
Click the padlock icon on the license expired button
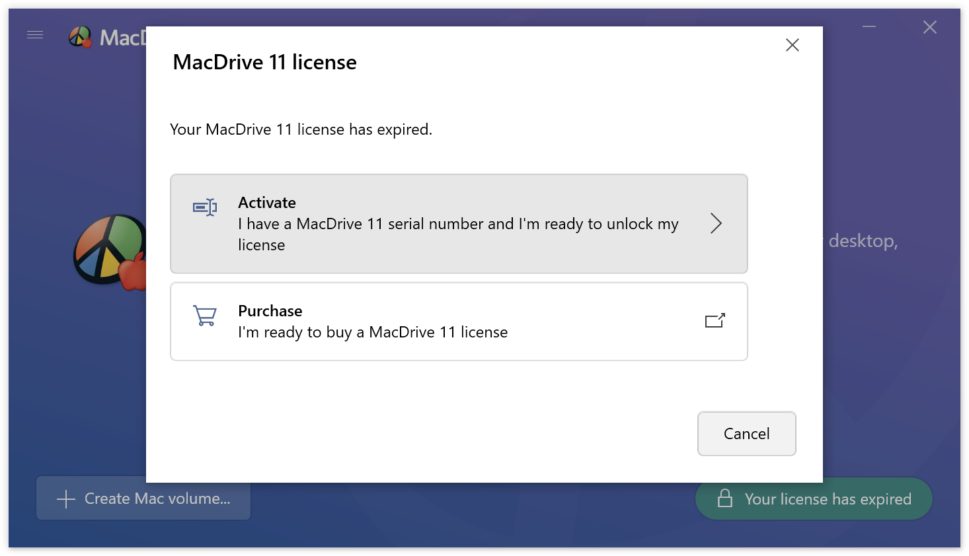[x=725, y=499]
